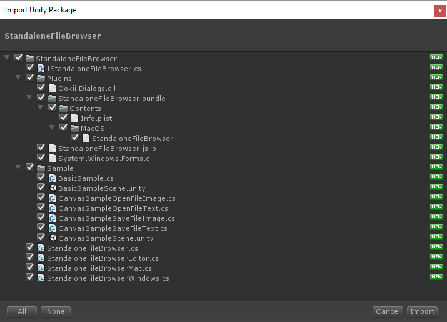Click the script icon beside StandaloneFileBrowserMac.cs
This screenshot has height=322, width=447.
41,268
